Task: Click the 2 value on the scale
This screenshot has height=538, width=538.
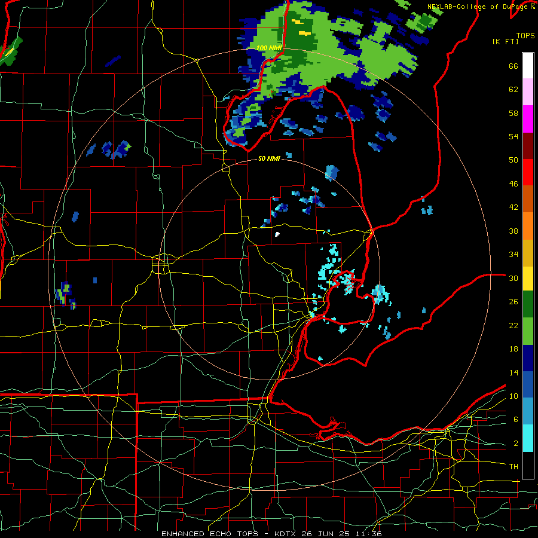Action: 516,443
